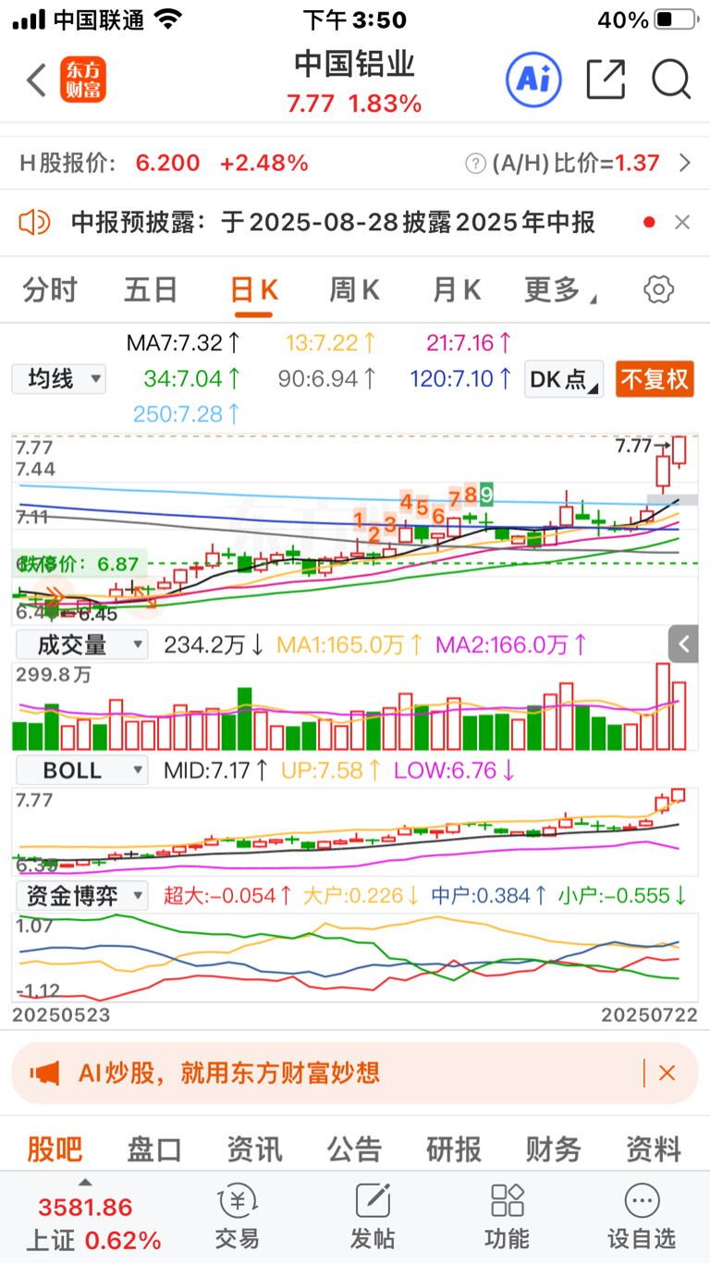Tap the (A/H) ratio help question icon
Screen dimensions: 710x1264
point(475,164)
